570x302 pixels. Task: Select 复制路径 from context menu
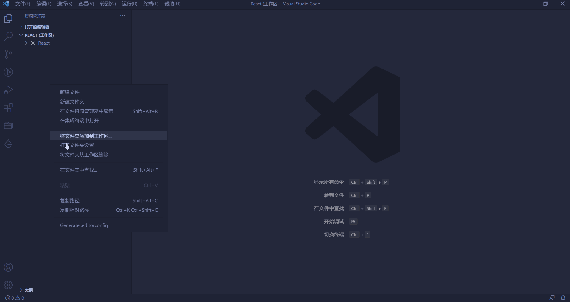tap(70, 201)
